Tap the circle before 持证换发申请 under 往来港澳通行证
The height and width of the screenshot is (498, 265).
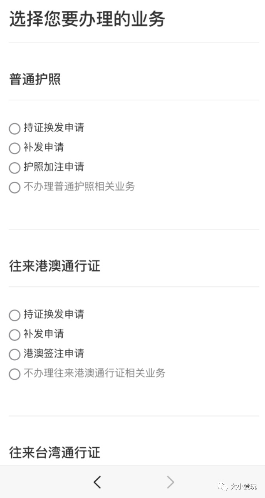click(14, 315)
